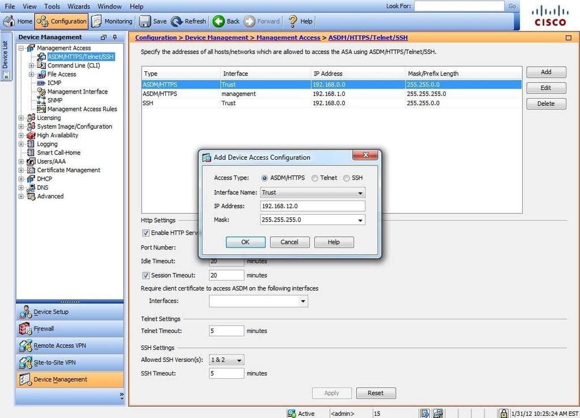The height and width of the screenshot is (418, 580).
Task: Click the Home toolbar icon
Action: click(9, 21)
